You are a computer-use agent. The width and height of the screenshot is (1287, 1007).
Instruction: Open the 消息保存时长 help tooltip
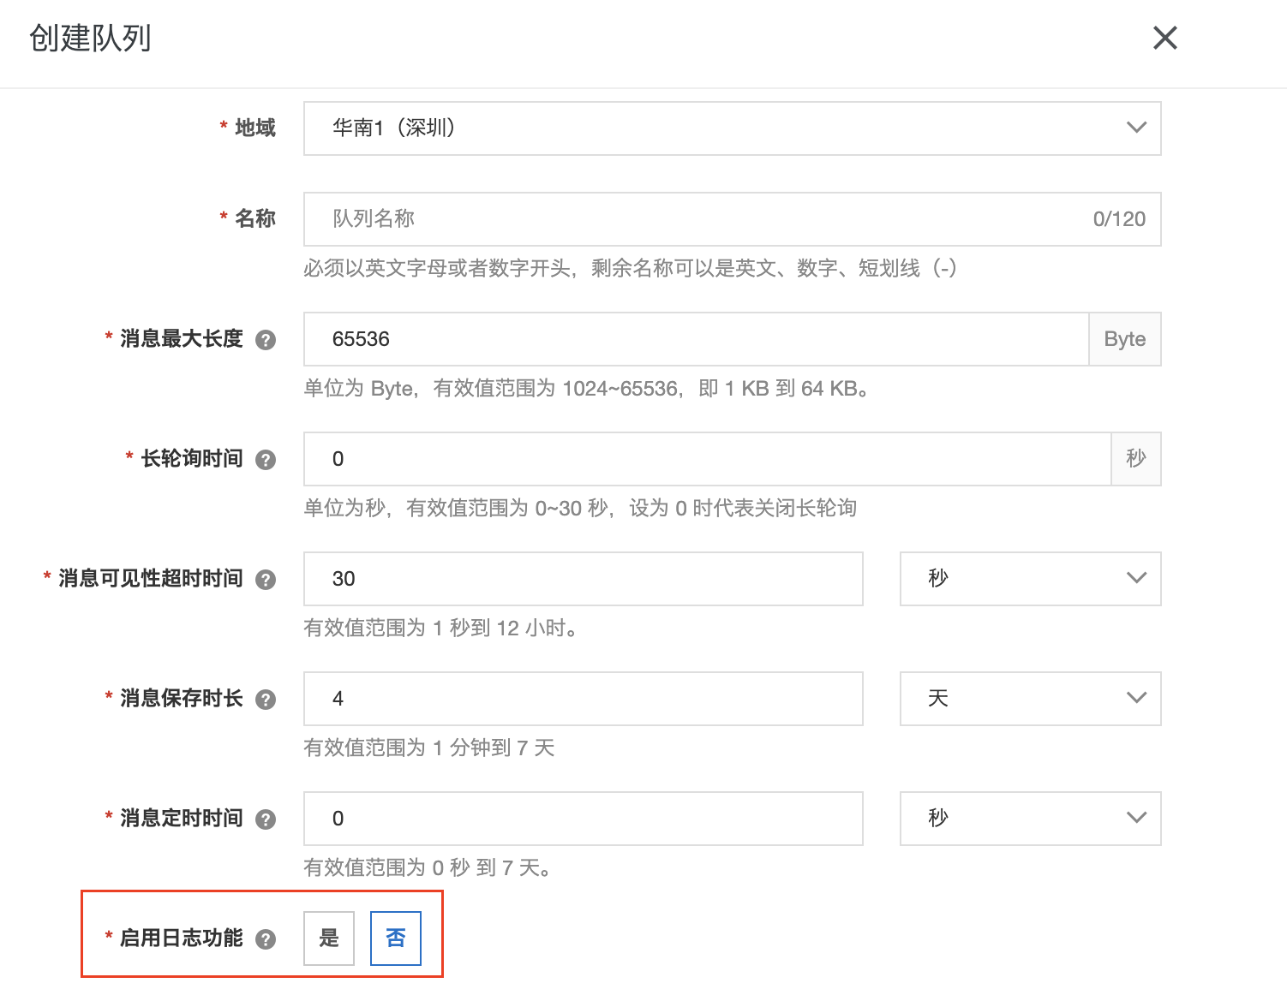[266, 699]
